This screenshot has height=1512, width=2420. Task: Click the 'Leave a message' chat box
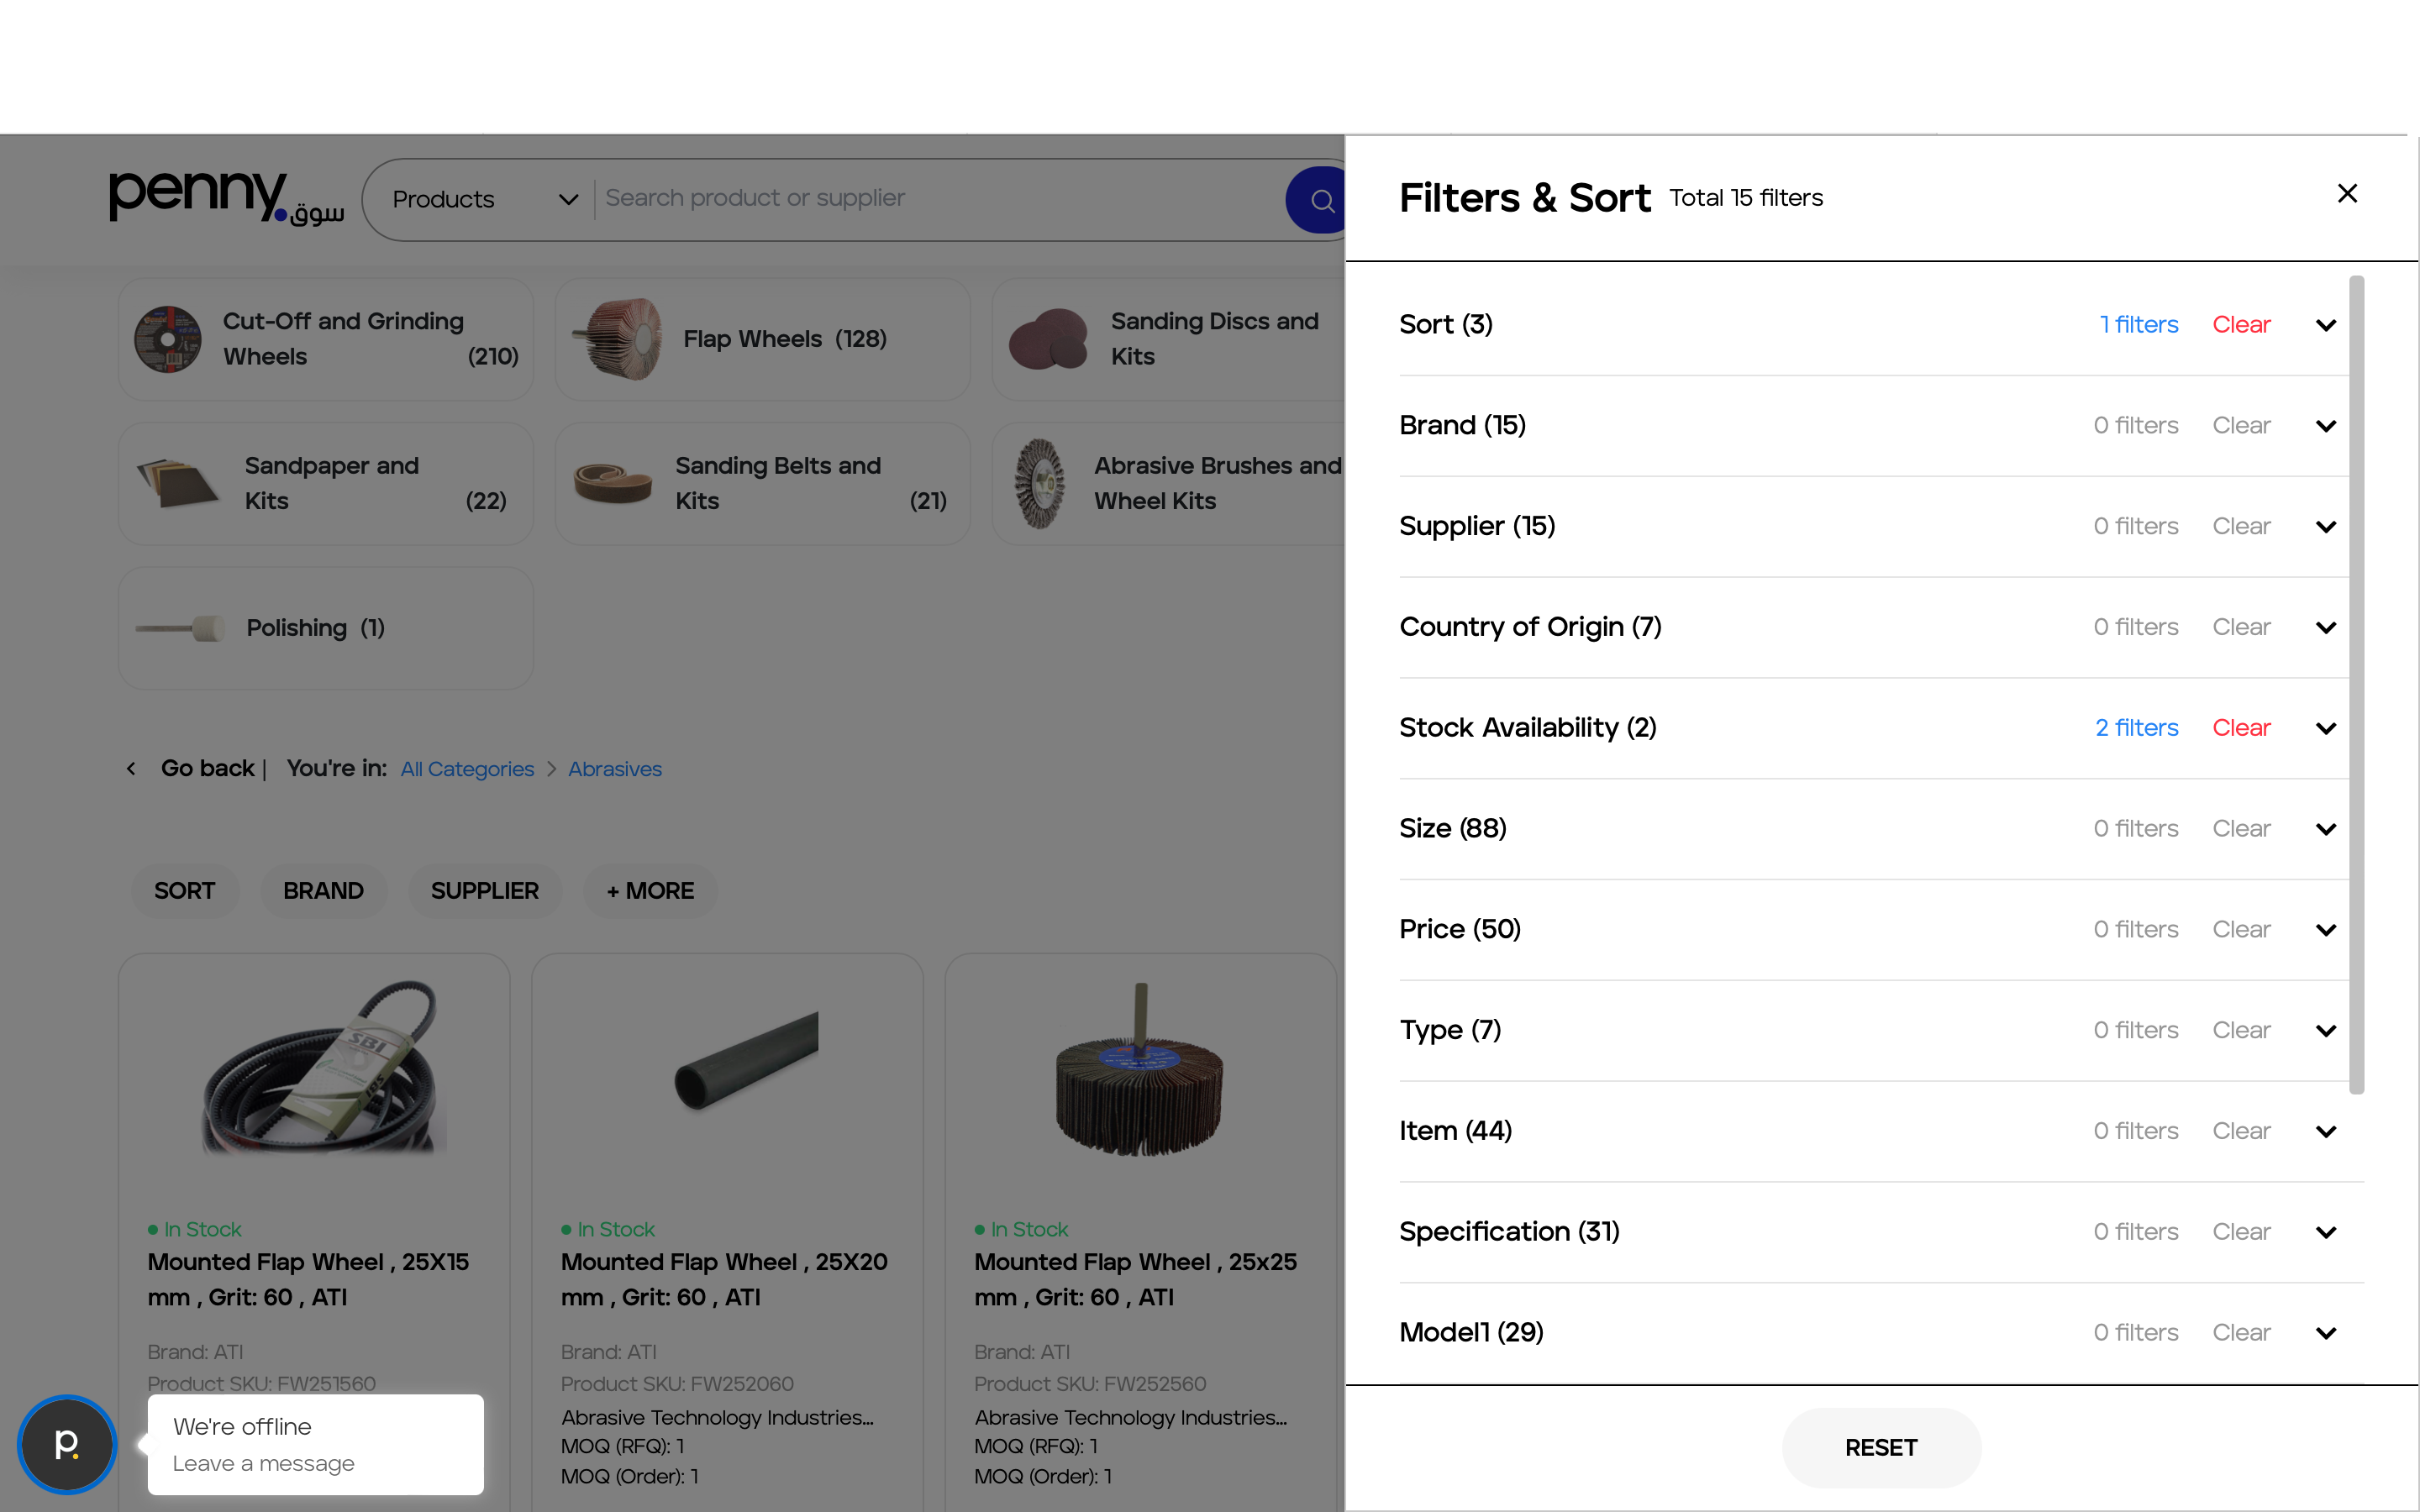[x=316, y=1445]
